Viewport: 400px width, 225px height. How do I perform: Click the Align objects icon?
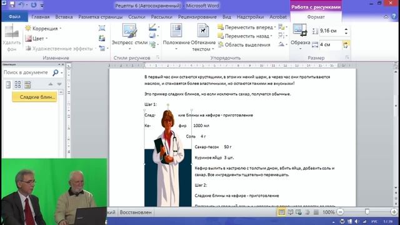click(282, 27)
